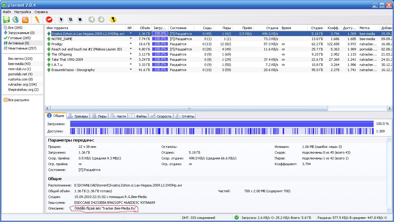The height and width of the screenshot is (222, 394).
Task: Select label pornolab.net (4)
Action: click(x=20, y=74)
